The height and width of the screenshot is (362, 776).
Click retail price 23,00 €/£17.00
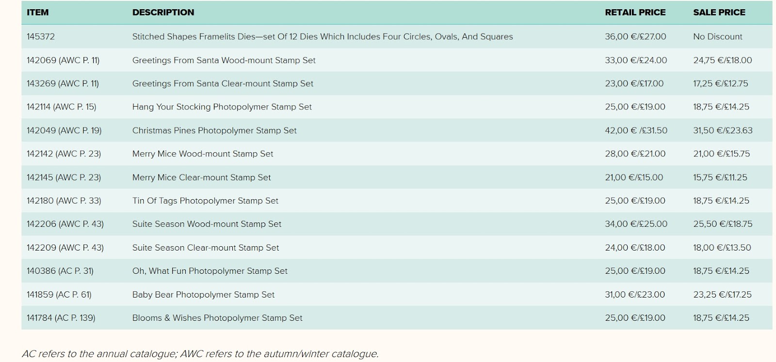coord(634,83)
